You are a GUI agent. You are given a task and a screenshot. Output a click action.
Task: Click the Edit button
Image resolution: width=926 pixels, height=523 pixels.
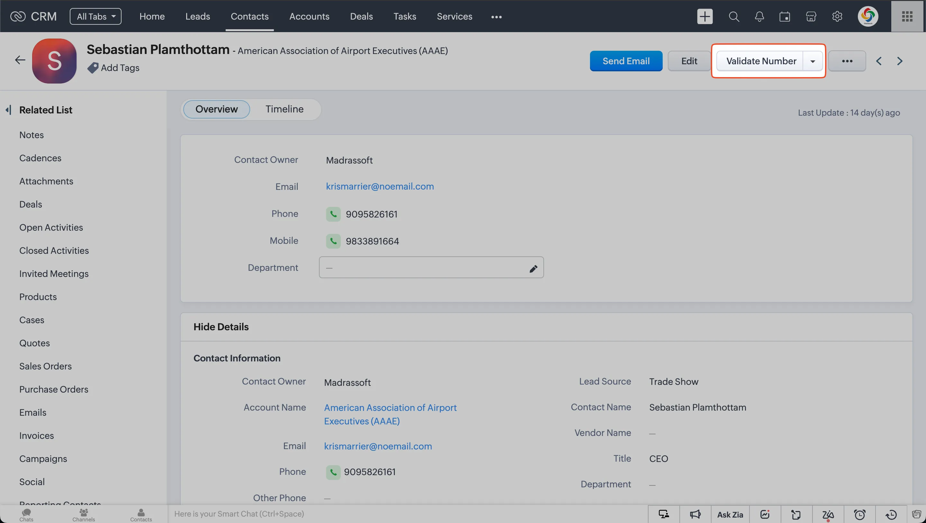click(689, 60)
